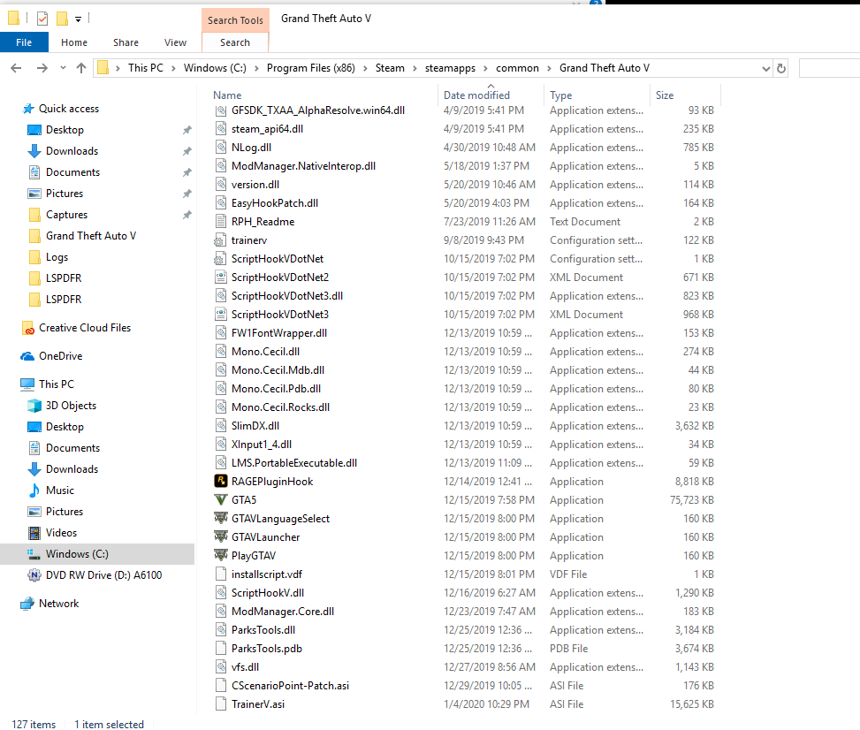Click the GTA5 application icon

click(x=220, y=499)
